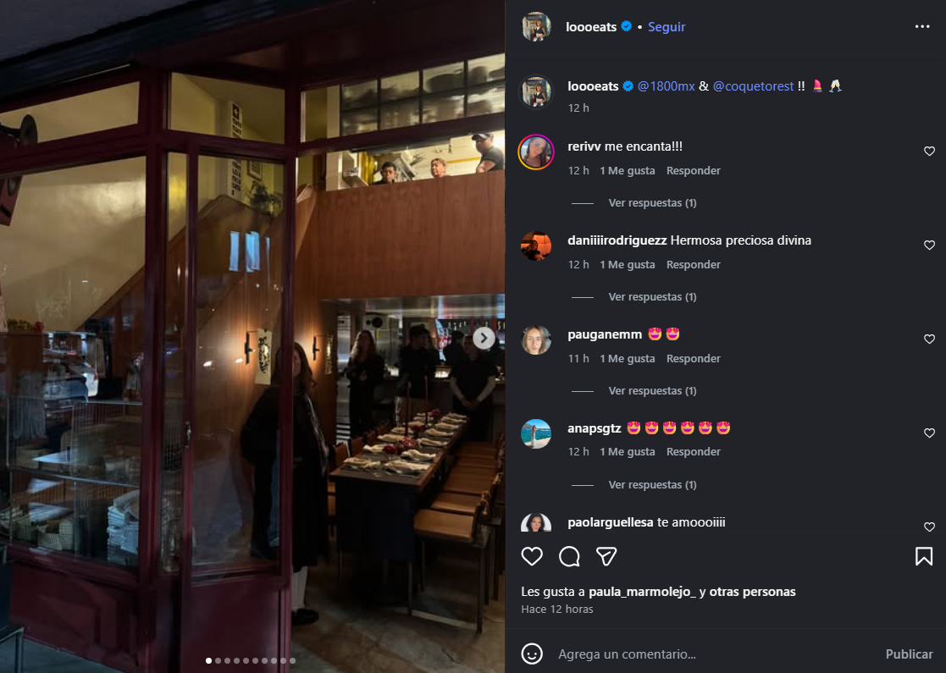
Task: Reply to daniiiirodriguezz's comment
Action: (694, 265)
